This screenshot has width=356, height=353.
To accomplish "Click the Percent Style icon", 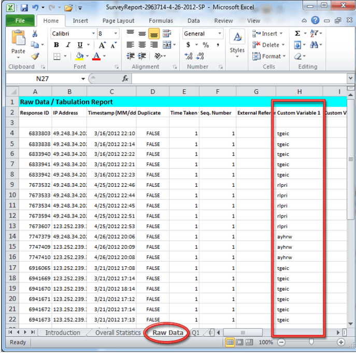I will (x=205, y=45).
